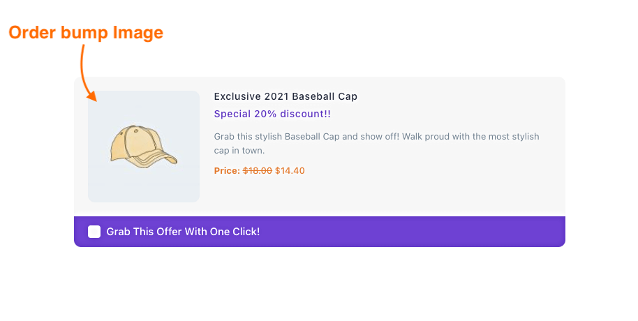Click the 20% in the discount line
638x321 pixels.
(x=265, y=114)
